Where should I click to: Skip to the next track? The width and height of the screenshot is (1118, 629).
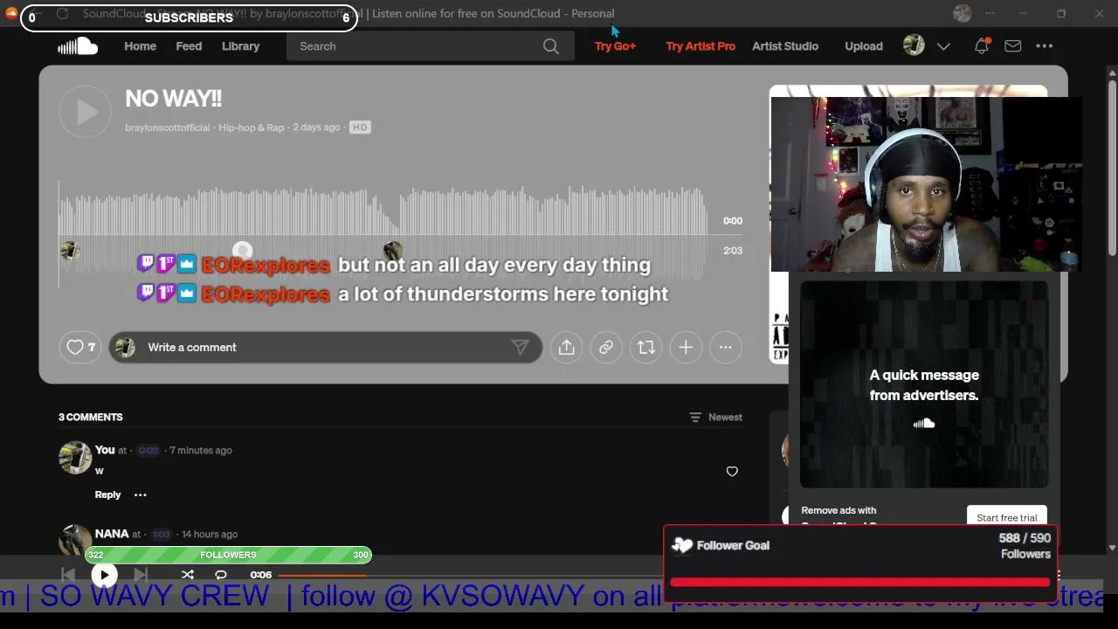click(141, 575)
